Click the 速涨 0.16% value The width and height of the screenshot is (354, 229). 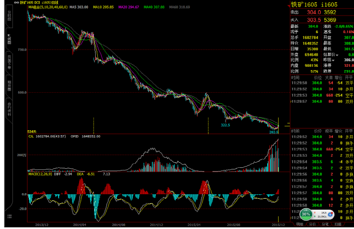click(348, 32)
